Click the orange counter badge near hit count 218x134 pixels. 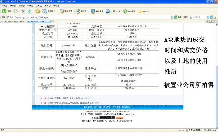[x=119, y=118]
